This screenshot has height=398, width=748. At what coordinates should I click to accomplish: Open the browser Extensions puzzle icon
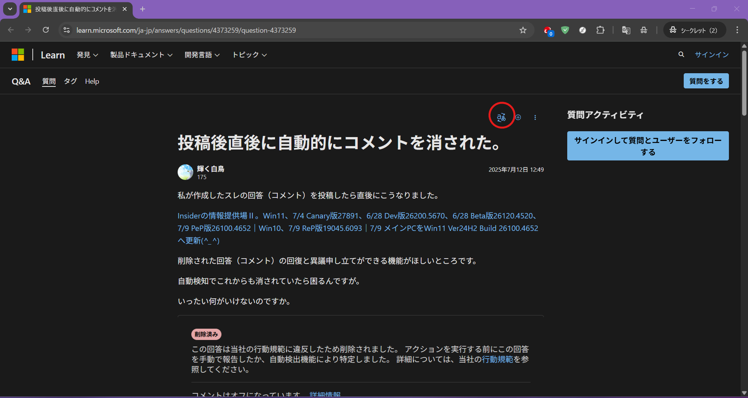600,30
